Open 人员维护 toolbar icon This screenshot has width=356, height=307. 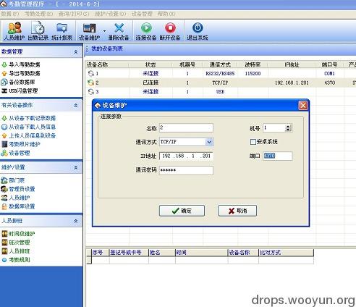coord(14,30)
